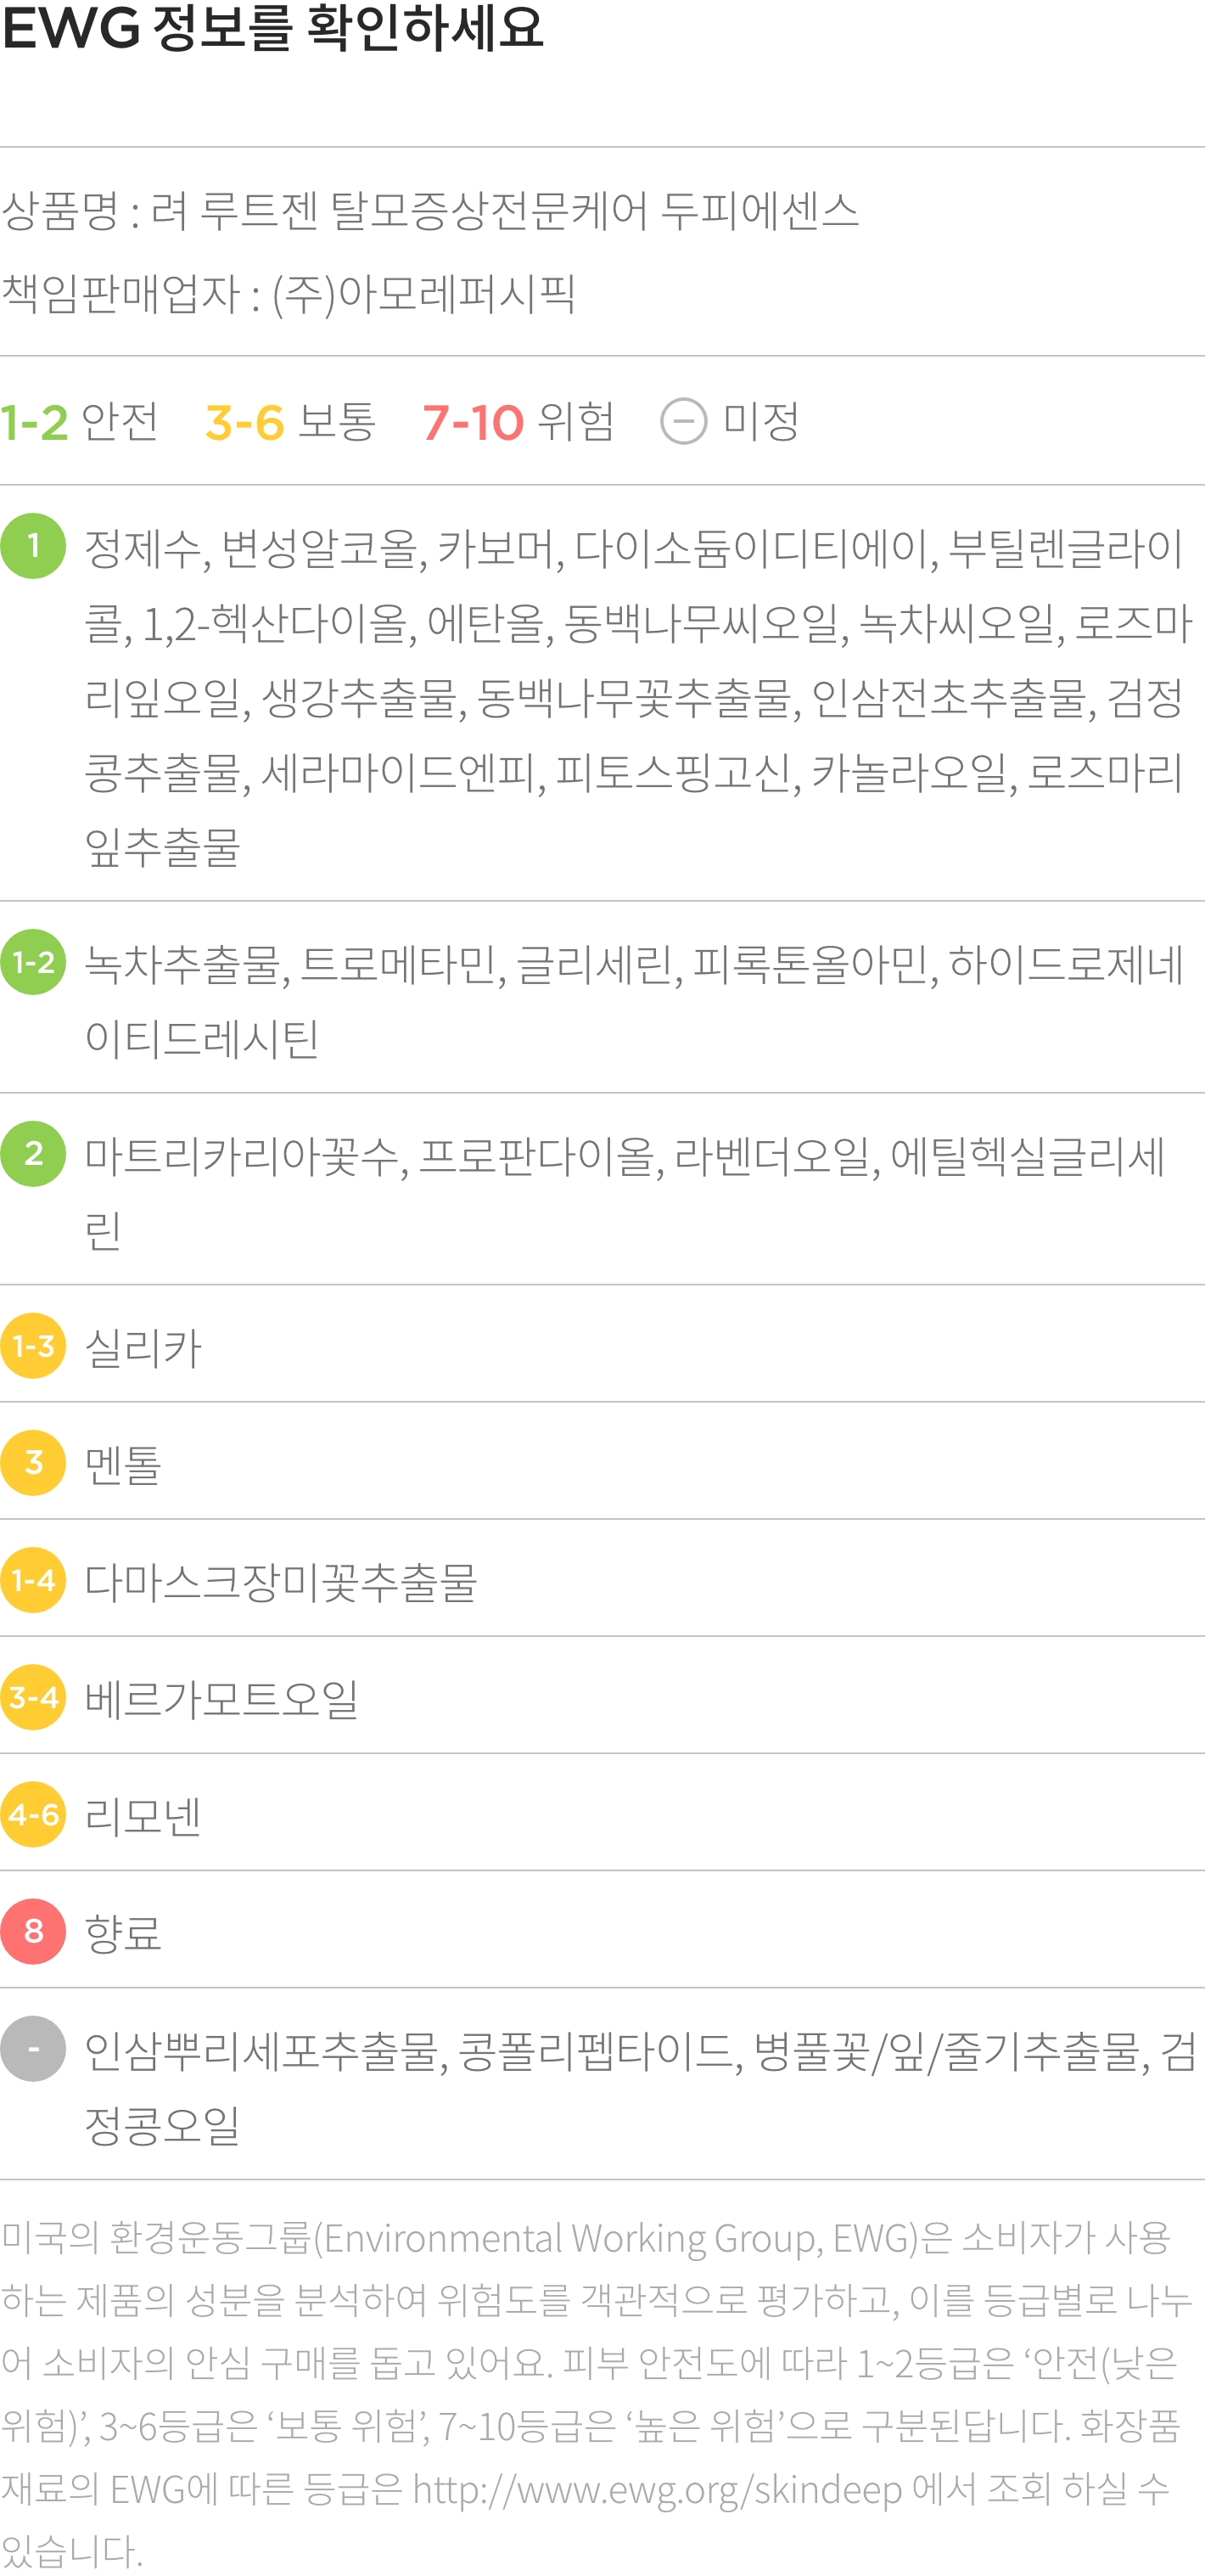The image size is (1205, 2576).
Task: Click the yellow 3-6 보통 legend label
Action: point(291,421)
